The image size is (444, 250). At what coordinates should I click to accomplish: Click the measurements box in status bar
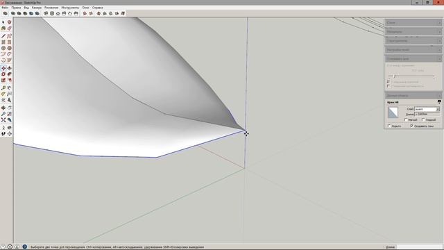(x=419, y=247)
